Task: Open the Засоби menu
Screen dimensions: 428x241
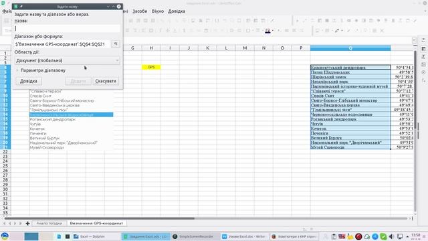Action: click(140, 11)
